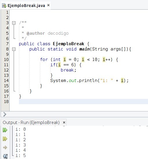
Task: Click output line 'i: 4'
Action: click(x=21, y=150)
